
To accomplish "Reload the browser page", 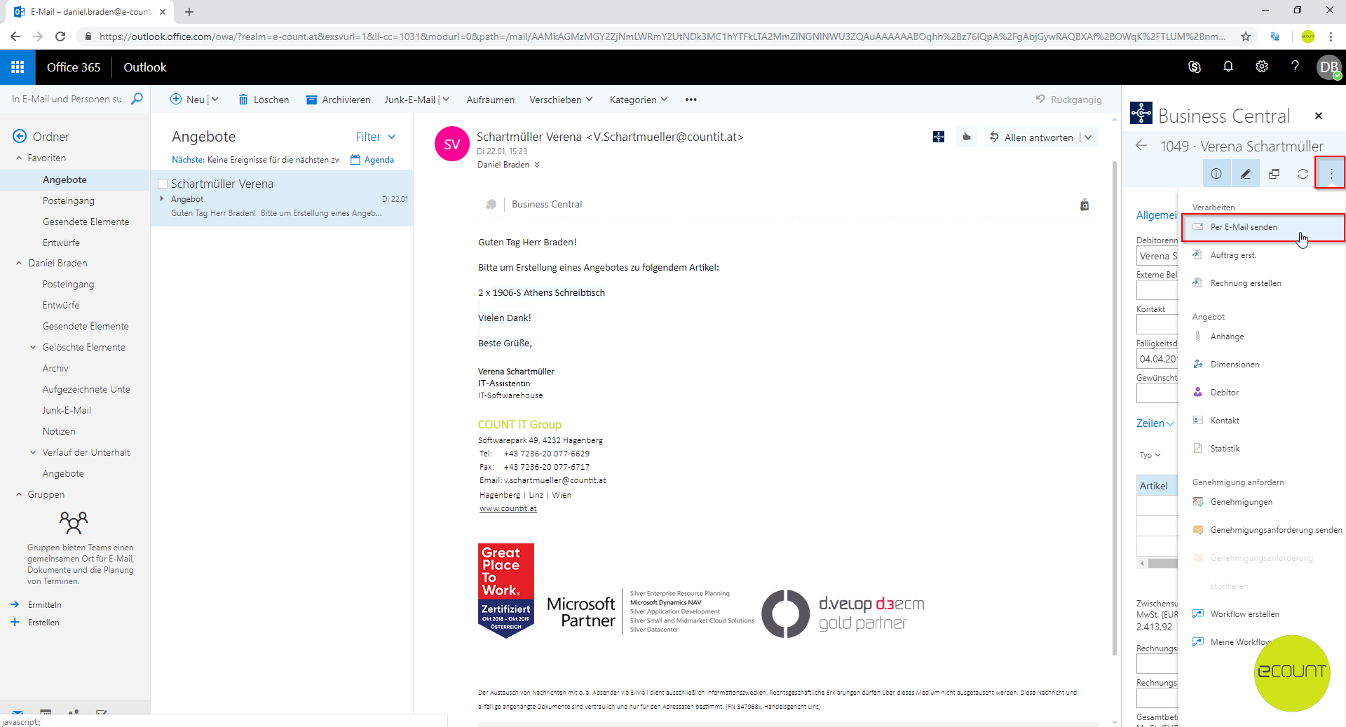I will click(x=60, y=36).
